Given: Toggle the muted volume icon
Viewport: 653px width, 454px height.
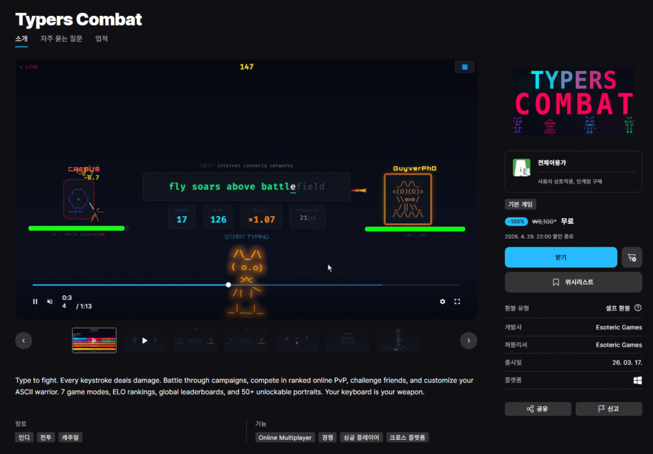Looking at the screenshot, I should (x=50, y=302).
